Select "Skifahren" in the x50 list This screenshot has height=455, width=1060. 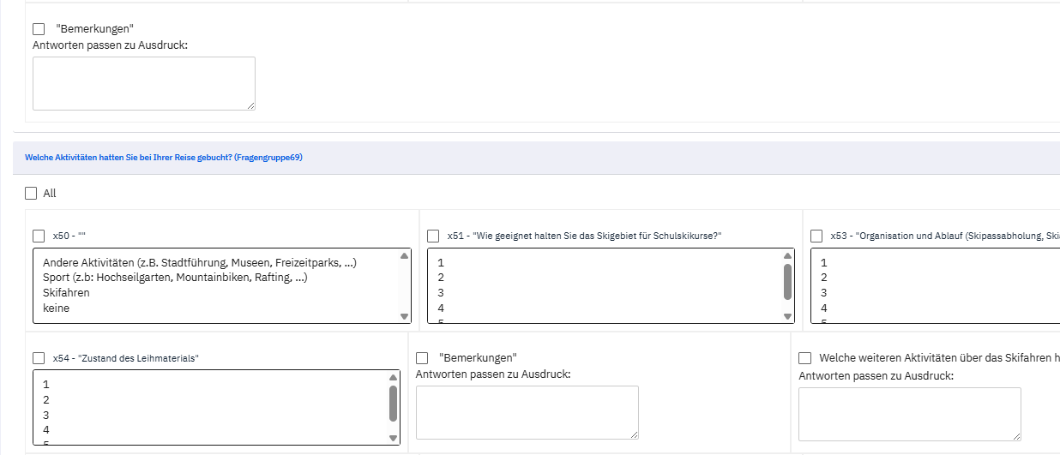click(x=66, y=293)
